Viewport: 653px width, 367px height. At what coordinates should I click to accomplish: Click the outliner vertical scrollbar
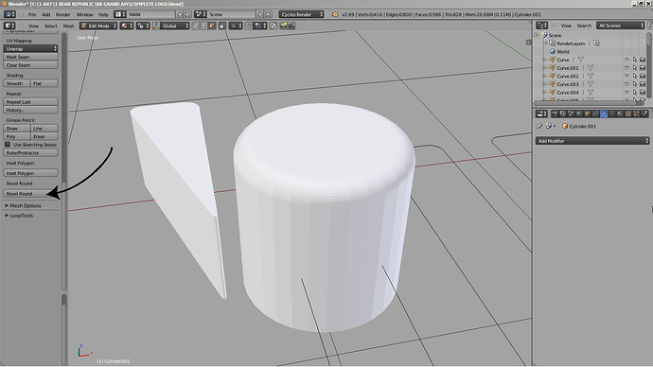[x=649, y=65]
